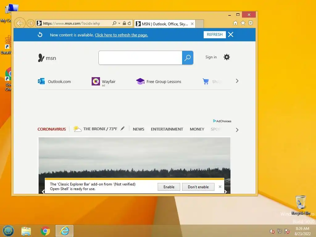Select the ENTERTAINMENT category

pos(167,129)
